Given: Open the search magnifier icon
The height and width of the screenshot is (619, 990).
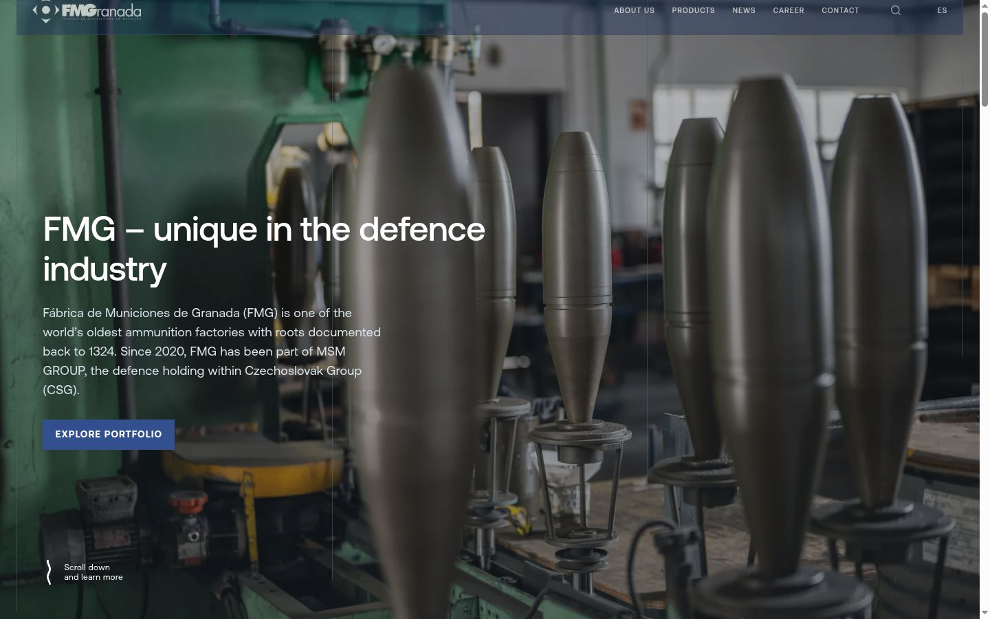Looking at the screenshot, I should 895,10.
